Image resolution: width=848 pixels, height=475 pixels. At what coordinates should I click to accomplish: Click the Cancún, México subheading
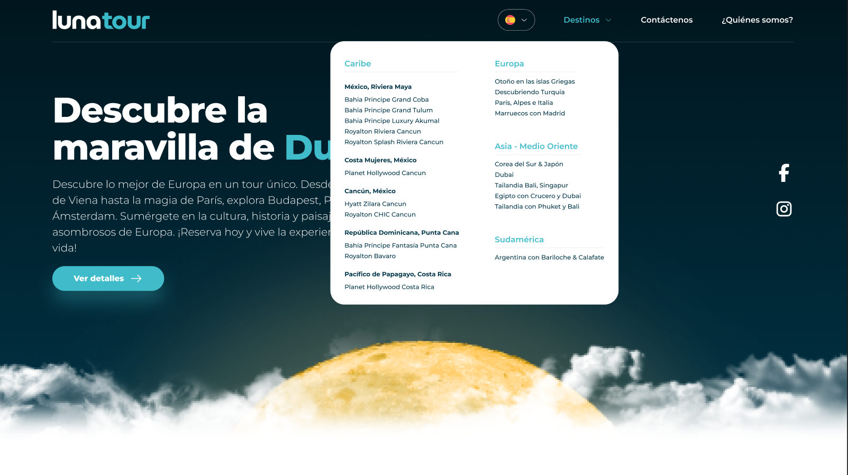(370, 191)
